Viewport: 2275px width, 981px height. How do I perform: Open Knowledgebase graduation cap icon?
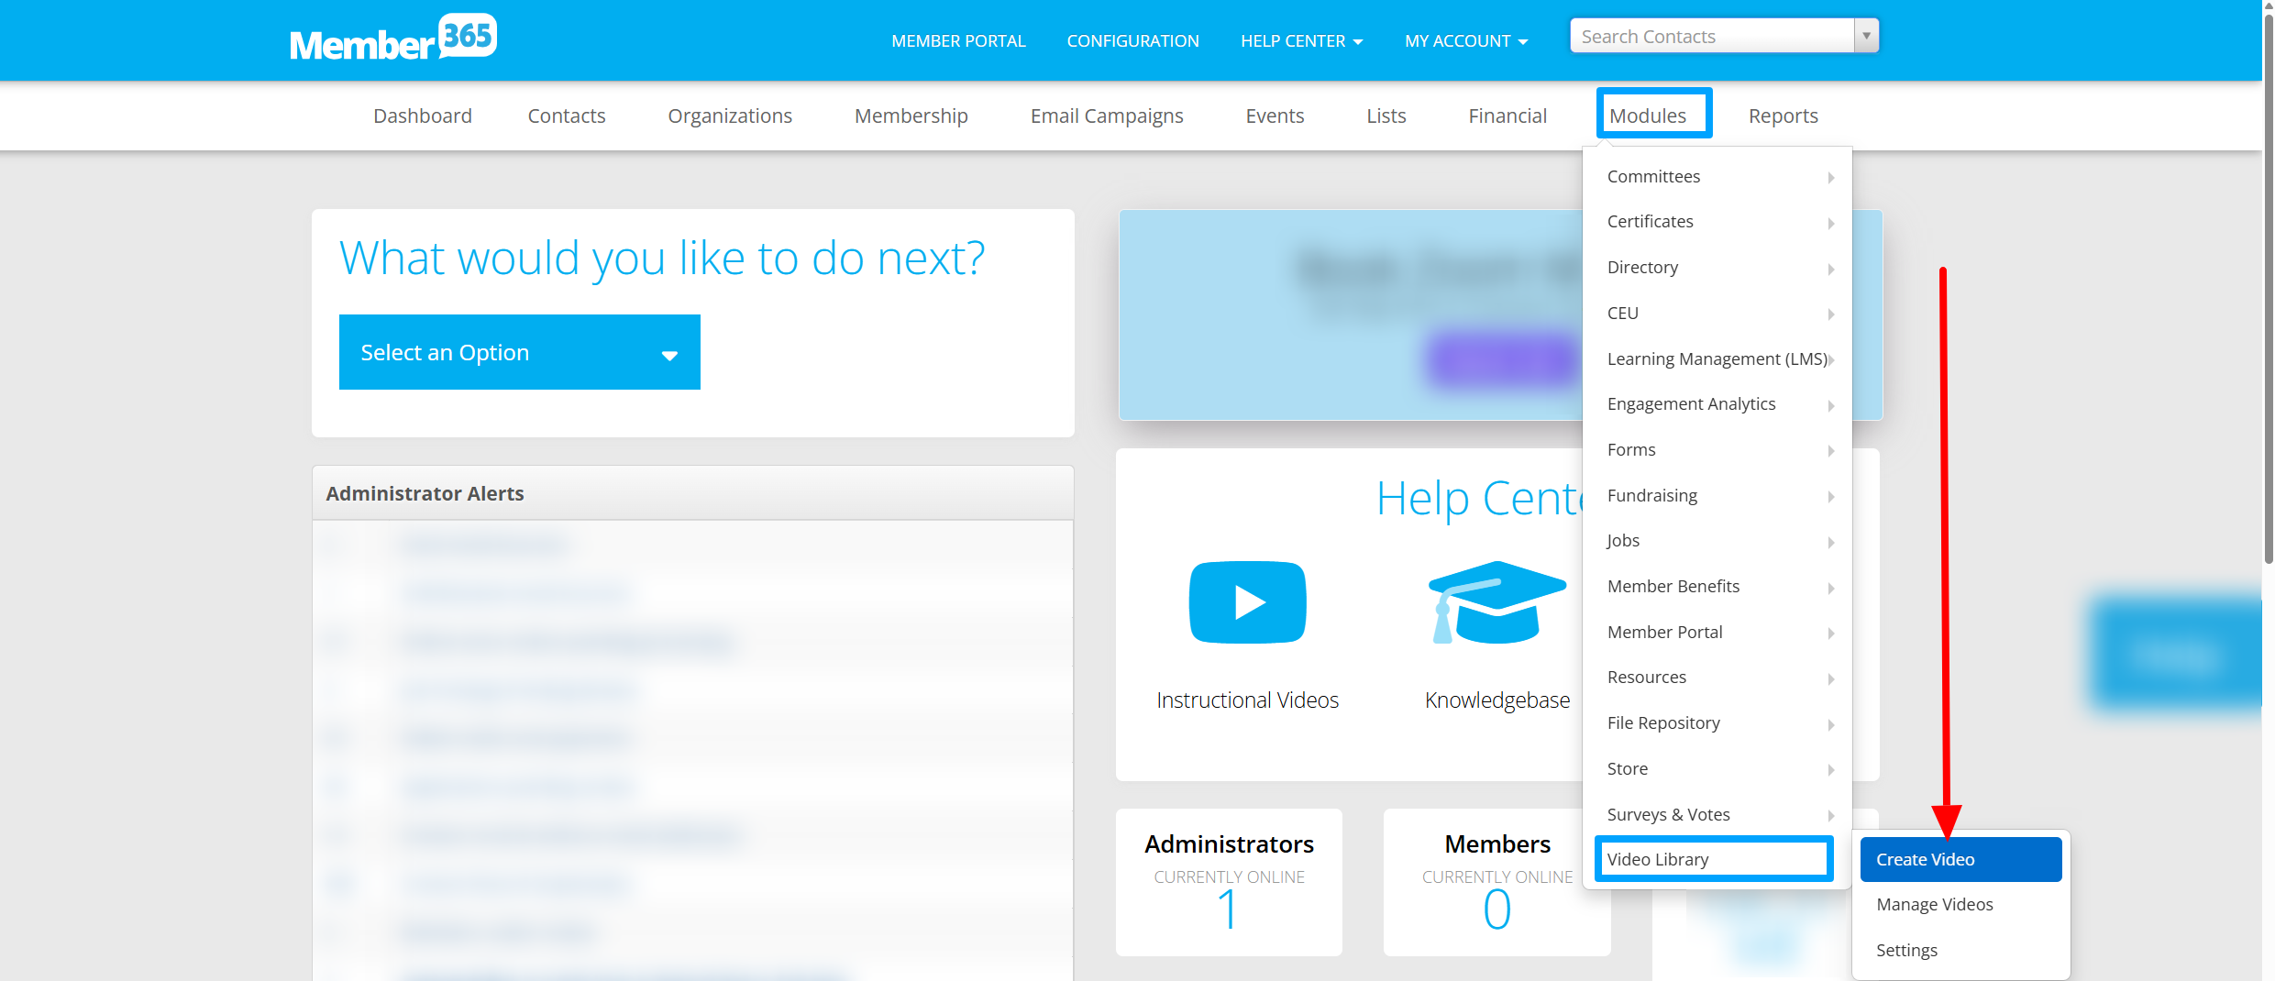pyautogui.click(x=1496, y=602)
